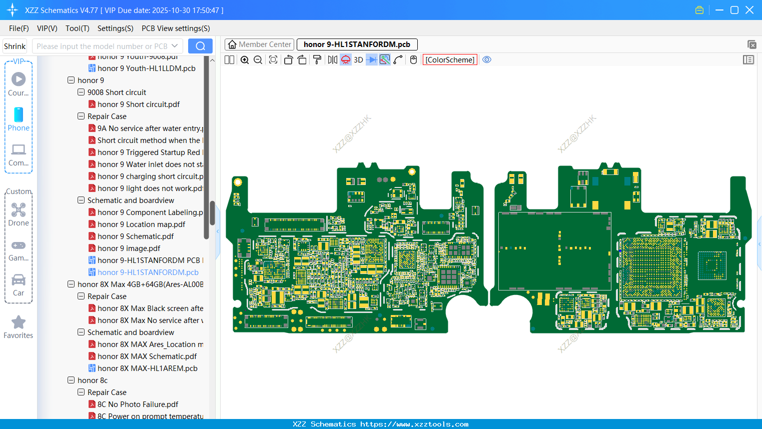Open honor 8X MAX Schematic.pdf

[x=147, y=356]
